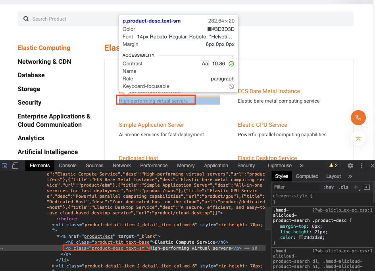Viewport: 375px width, 271px height.
Task: Collapse the a href product/ecs node
Action: coord(58,236)
